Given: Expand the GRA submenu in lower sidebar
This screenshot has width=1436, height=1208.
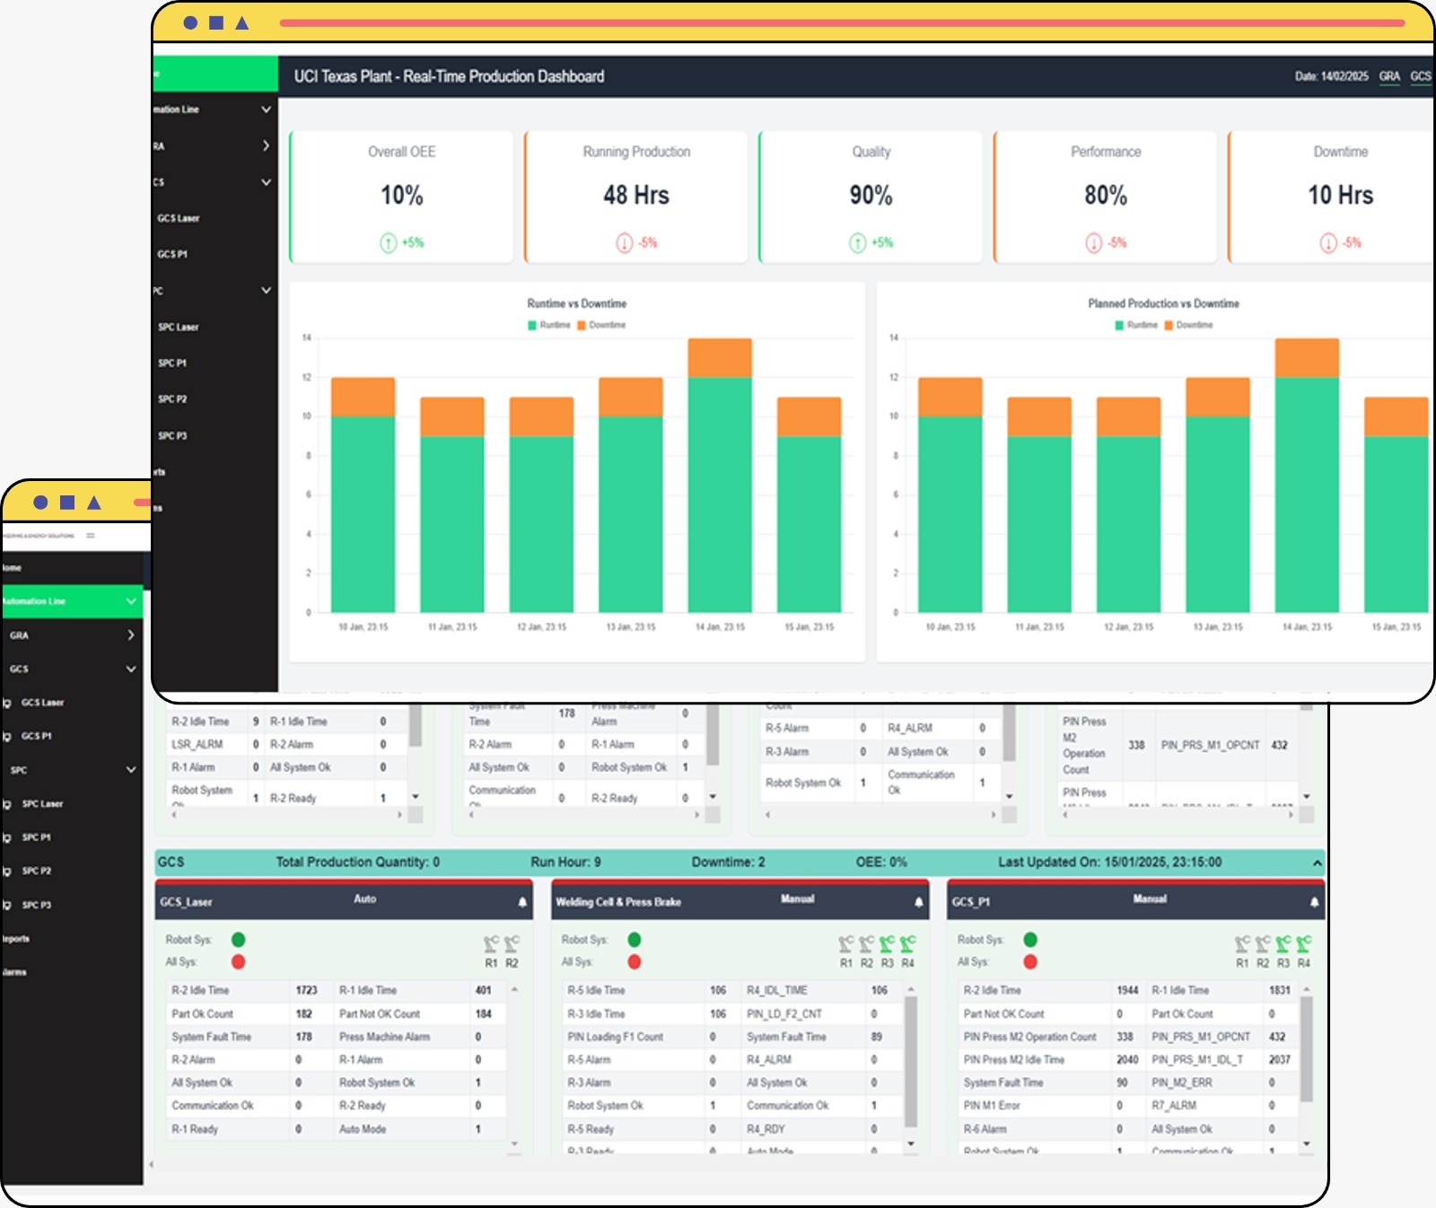Looking at the screenshot, I should (x=131, y=635).
